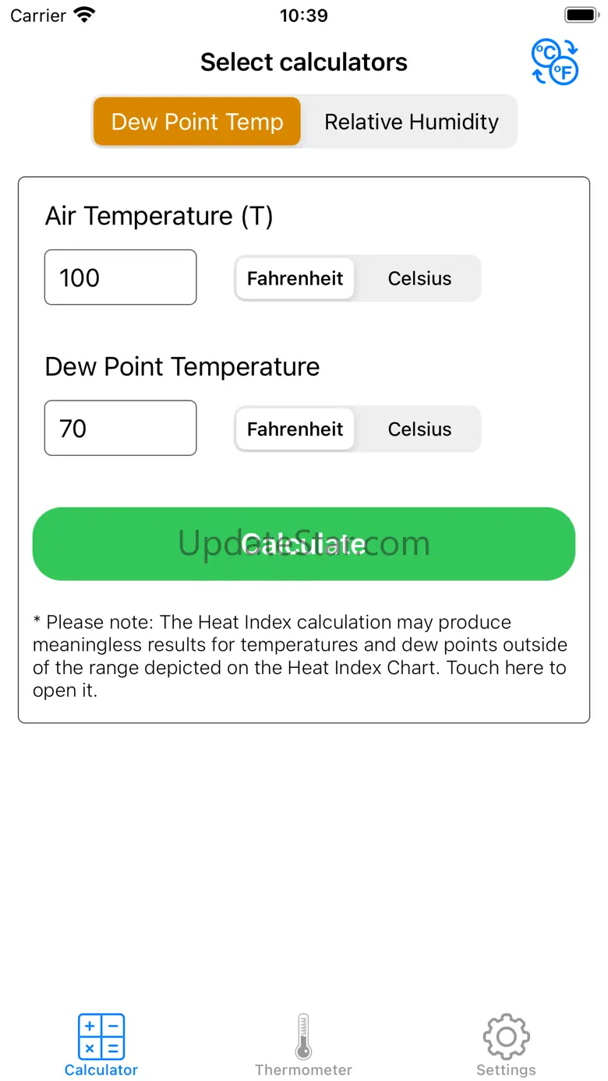Set Dew Point Temperature unit to Fahrenheit
608x1081 pixels.
click(x=295, y=429)
